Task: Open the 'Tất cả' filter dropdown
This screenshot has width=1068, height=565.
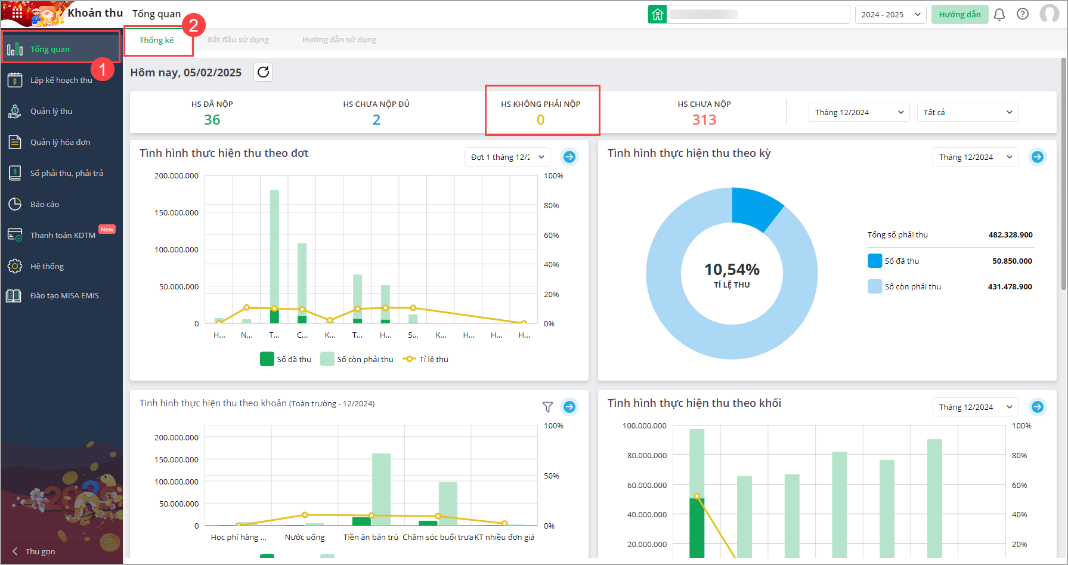Action: click(967, 112)
